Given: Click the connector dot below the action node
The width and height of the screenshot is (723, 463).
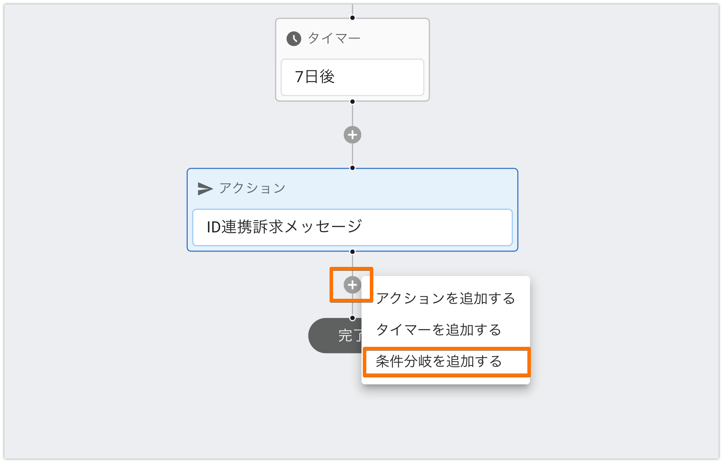Looking at the screenshot, I should pyautogui.click(x=352, y=252).
